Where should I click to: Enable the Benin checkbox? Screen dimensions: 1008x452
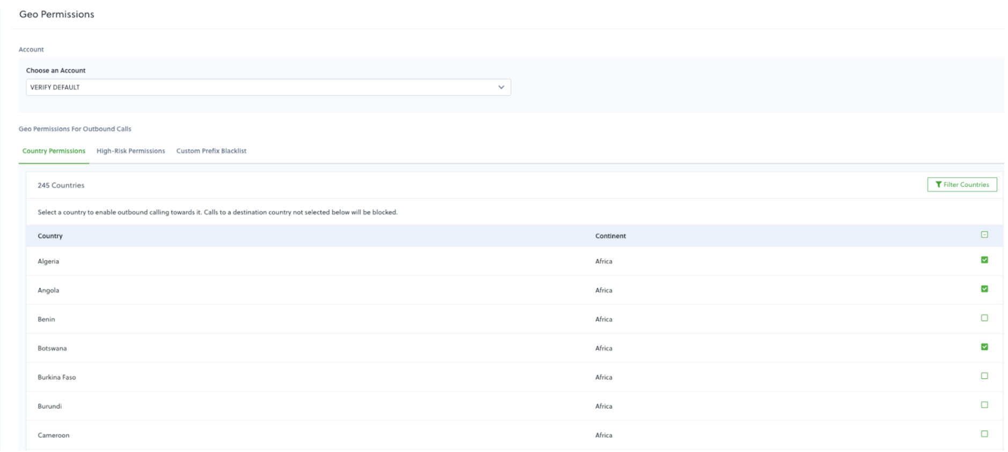tap(984, 318)
